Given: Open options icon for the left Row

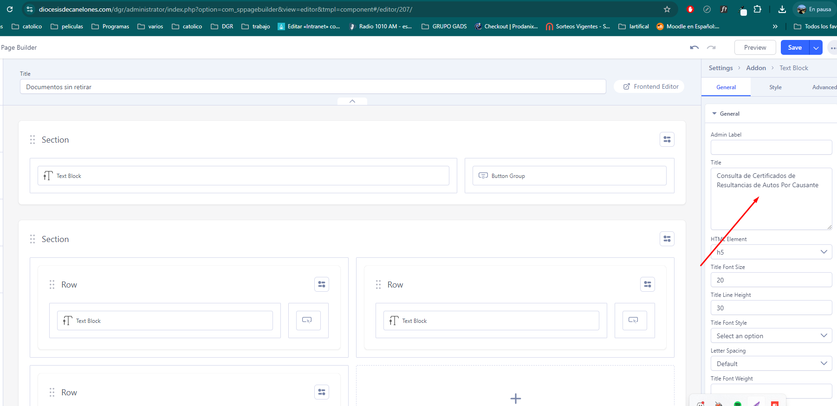Looking at the screenshot, I should coord(322,284).
